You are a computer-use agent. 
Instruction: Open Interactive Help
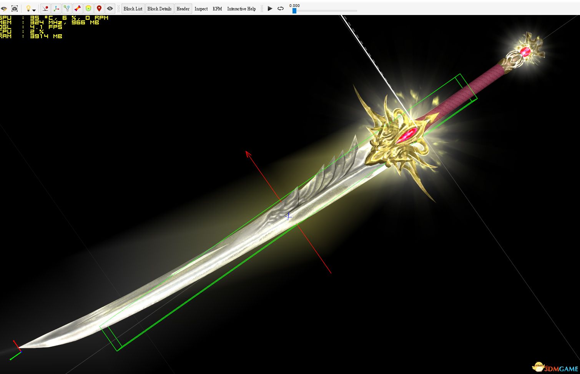[x=241, y=9]
